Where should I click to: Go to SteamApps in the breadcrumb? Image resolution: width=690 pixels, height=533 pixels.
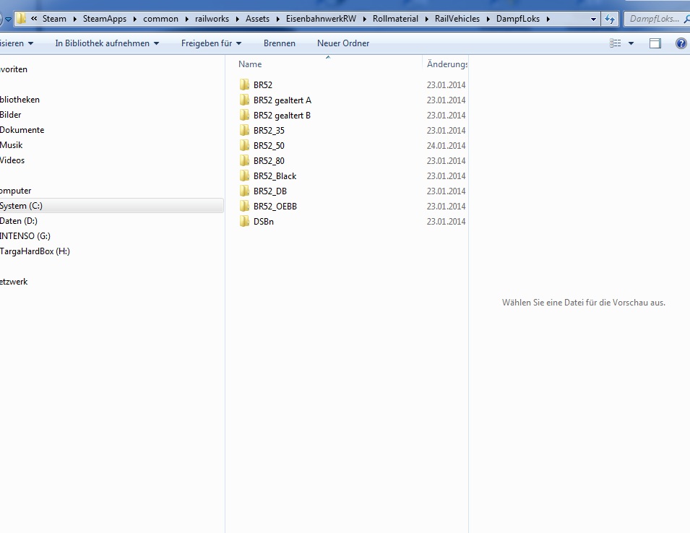pyautogui.click(x=105, y=19)
